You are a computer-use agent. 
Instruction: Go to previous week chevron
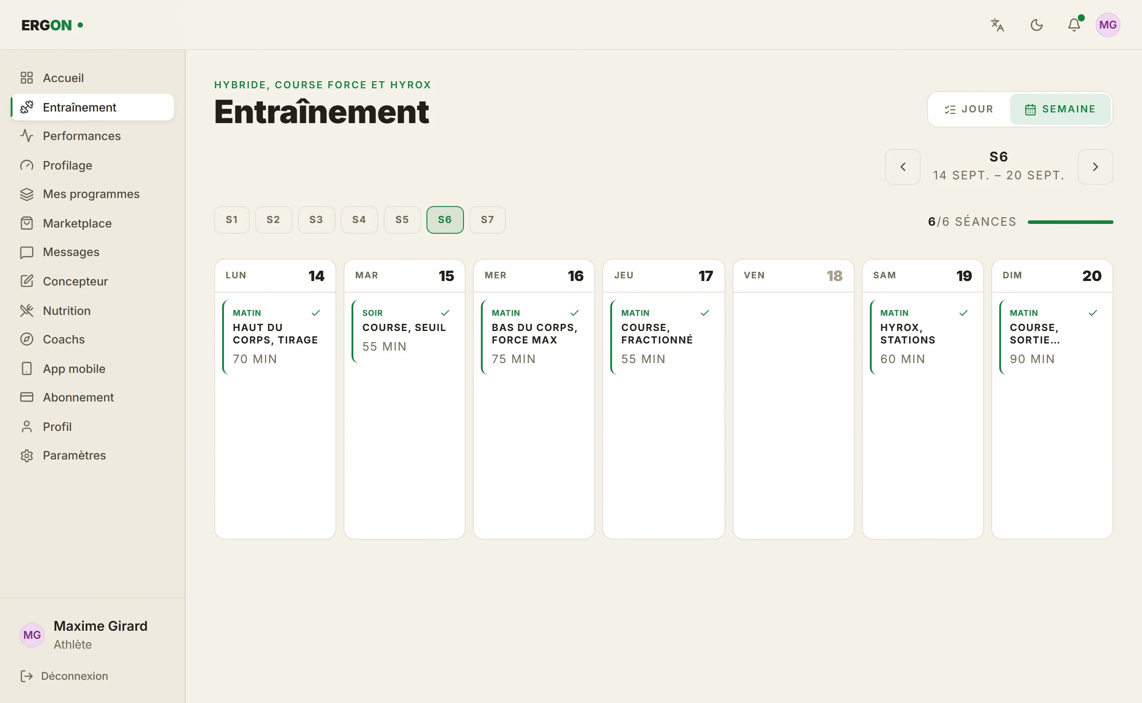point(903,167)
